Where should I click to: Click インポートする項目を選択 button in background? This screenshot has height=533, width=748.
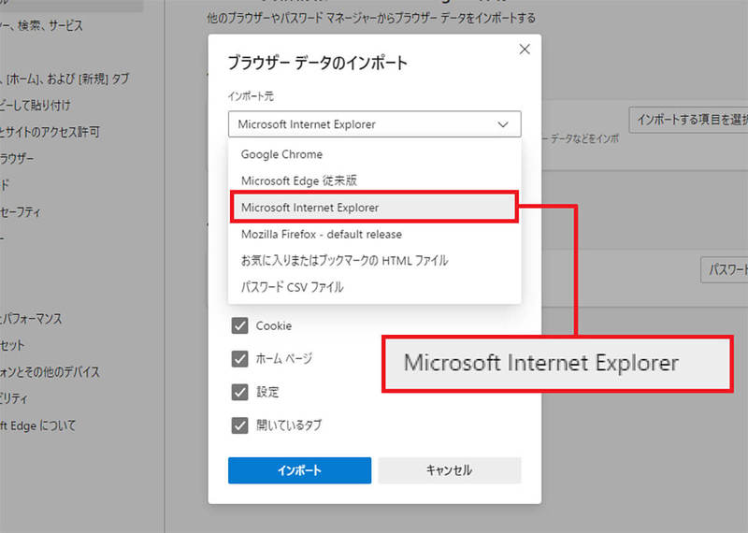(688, 120)
